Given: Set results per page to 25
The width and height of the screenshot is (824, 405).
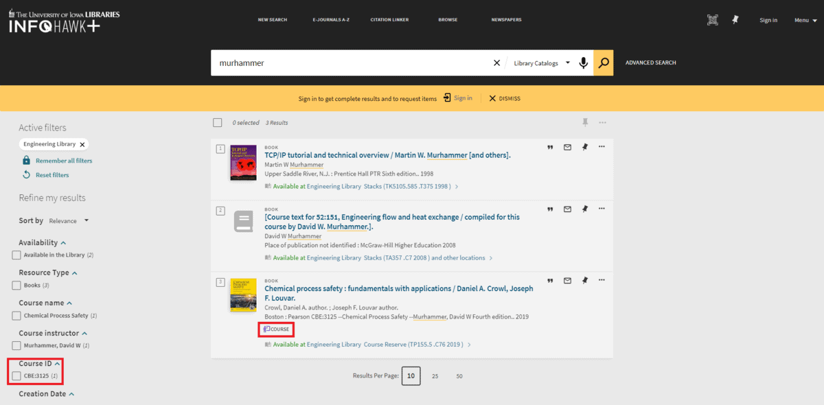Looking at the screenshot, I should 435,376.
